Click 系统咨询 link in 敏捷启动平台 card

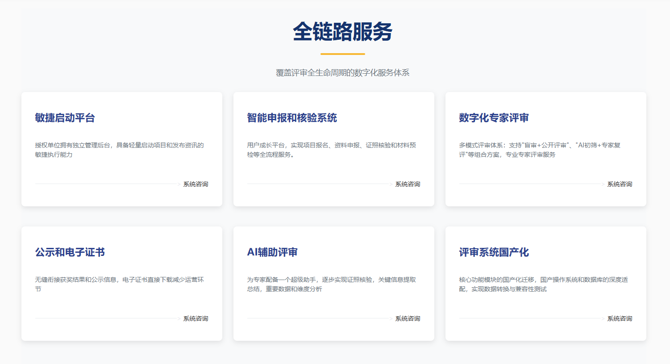point(196,184)
